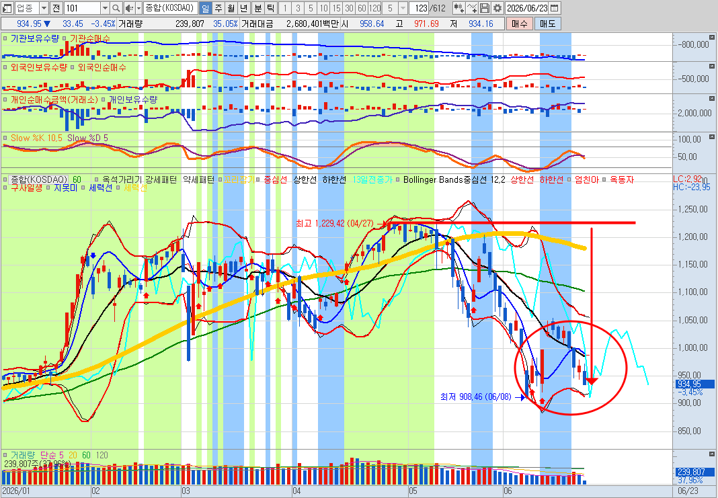718x498 pixels.
Task: Click the panel layout icon at top-left
Action: pos(7,8)
